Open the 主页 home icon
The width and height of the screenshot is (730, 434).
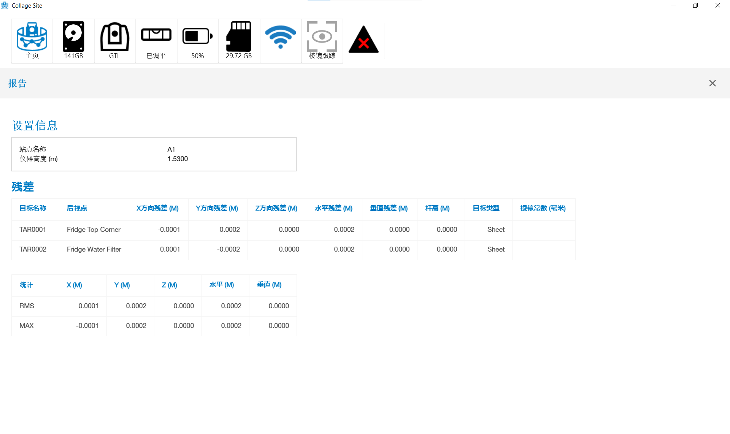tap(32, 41)
